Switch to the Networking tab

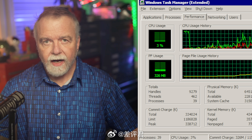tap(217, 17)
